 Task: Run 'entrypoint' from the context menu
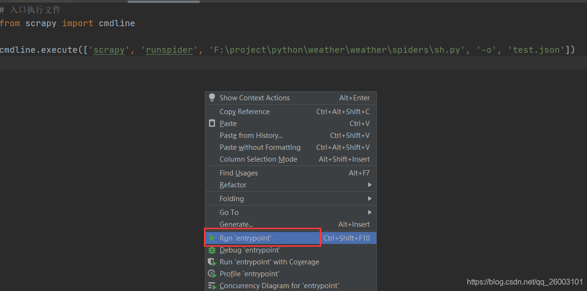pos(291,238)
